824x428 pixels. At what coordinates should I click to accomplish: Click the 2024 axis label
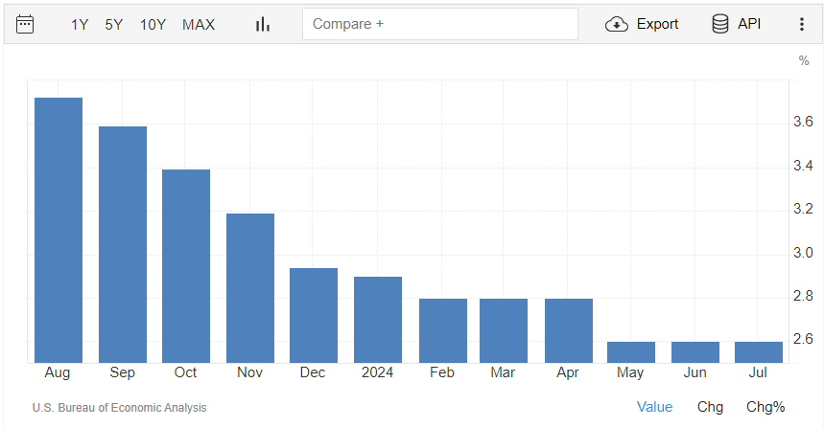point(377,372)
